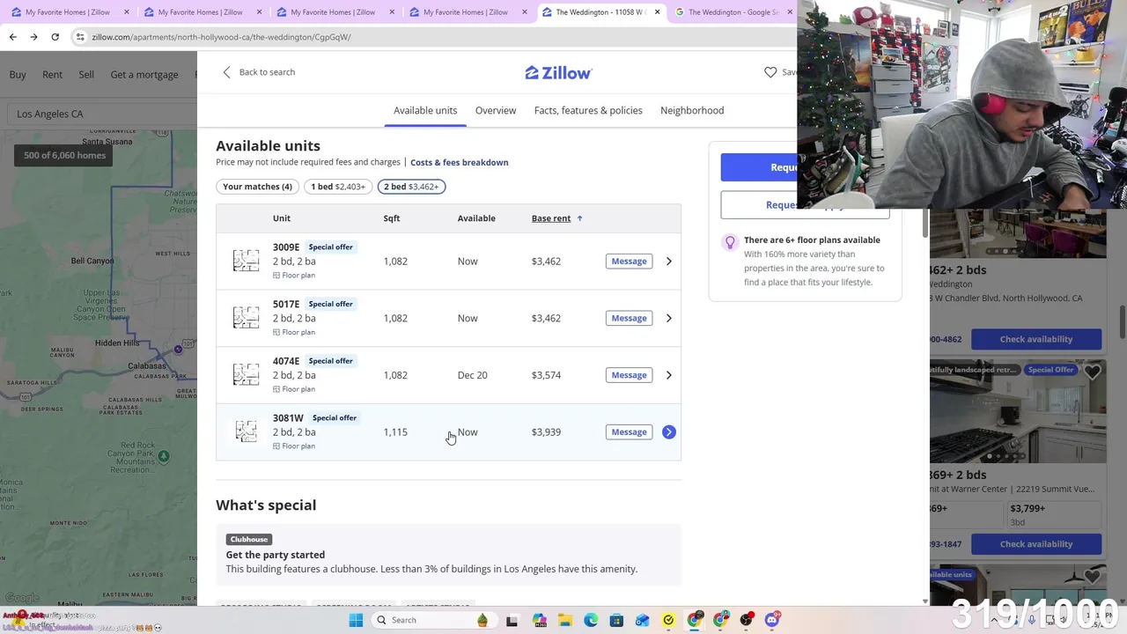This screenshot has width=1127, height=634.
Task: Click the lightbulb floor plans tip icon
Action: coord(729,242)
